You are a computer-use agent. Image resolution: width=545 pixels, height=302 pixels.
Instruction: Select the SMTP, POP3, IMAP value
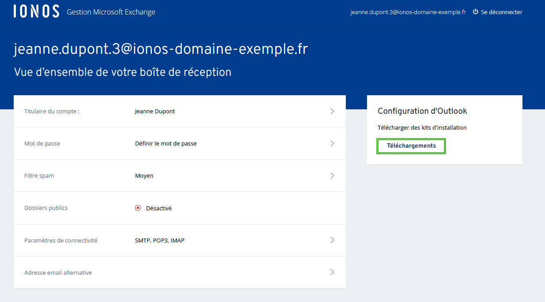click(159, 241)
